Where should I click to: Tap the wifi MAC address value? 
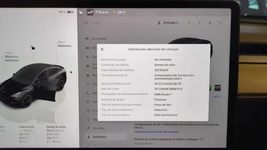click(x=168, y=84)
